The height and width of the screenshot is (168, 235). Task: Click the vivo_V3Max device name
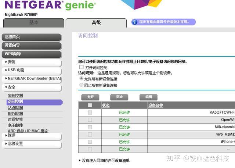pyautogui.click(x=225, y=134)
